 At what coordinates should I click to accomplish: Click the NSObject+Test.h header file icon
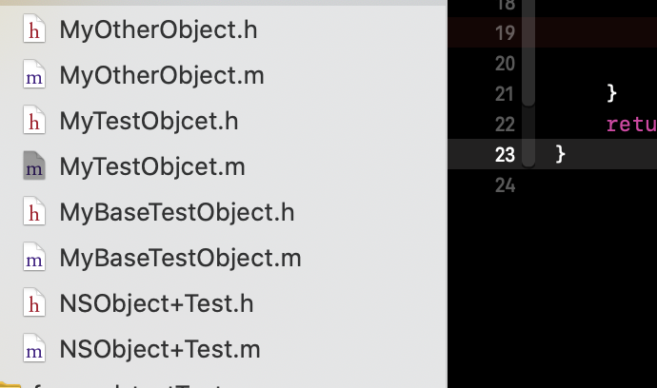[x=34, y=304]
